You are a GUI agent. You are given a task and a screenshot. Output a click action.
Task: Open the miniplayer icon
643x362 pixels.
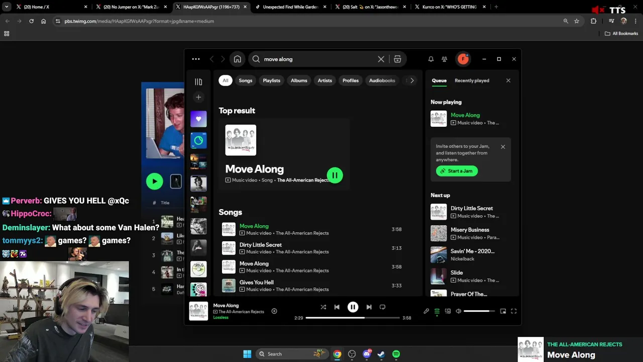503,311
